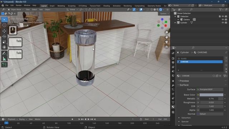Open the Keying popover in timeline
The image size is (229, 129).
(x=23, y=119)
